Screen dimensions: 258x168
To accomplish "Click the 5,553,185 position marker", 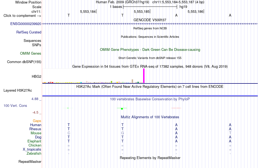I will (x=142, y=12).
